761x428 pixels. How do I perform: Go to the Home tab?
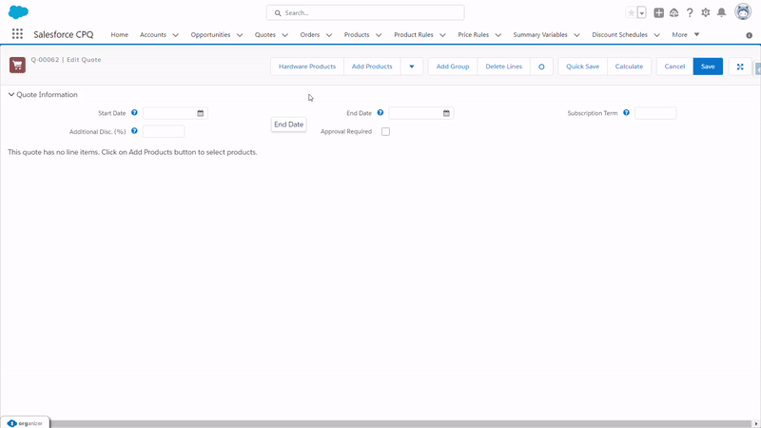tap(119, 34)
